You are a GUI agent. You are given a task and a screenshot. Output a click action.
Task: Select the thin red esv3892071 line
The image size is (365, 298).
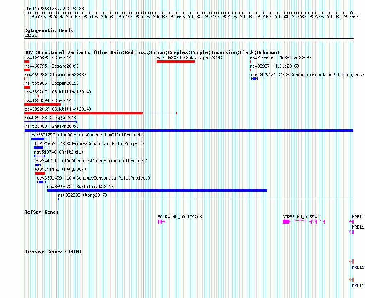(x=31, y=96)
